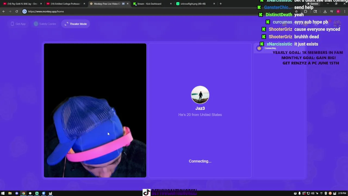Image resolution: width=348 pixels, height=196 pixels.
Task: Switch to the icArrowRight.png tab
Action: [193, 4]
